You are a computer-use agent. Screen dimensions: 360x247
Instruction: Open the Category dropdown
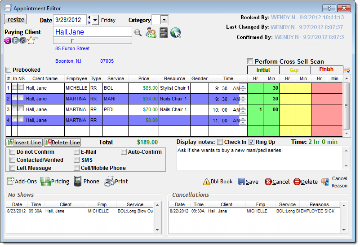[x=164, y=20]
